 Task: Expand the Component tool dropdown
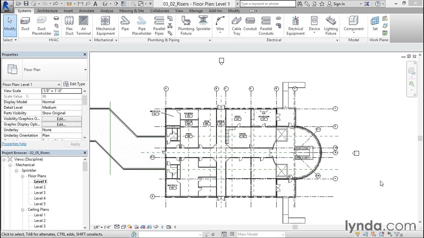[353, 32]
